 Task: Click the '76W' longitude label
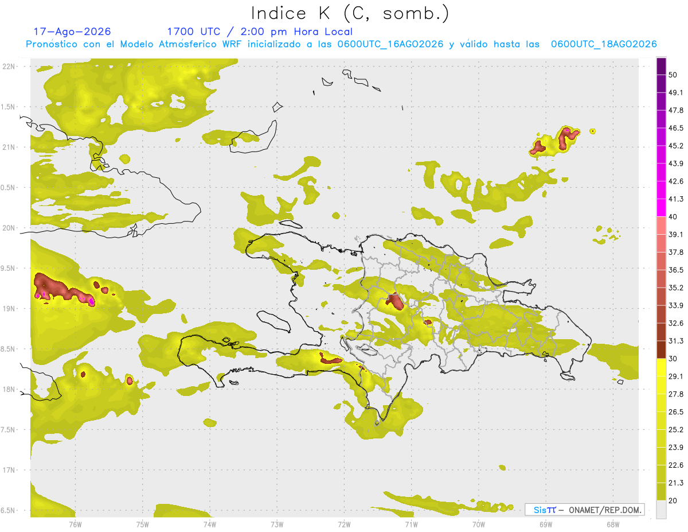click(75, 525)
